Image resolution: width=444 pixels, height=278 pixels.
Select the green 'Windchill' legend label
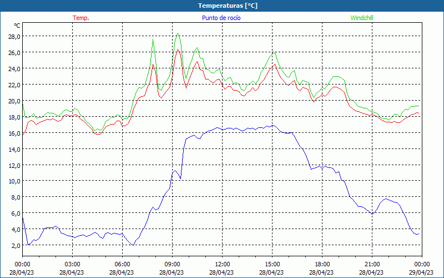tap(362, 18)
